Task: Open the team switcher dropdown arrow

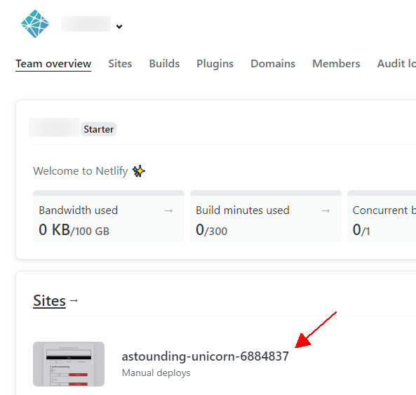Action: (x=119, y=27)
